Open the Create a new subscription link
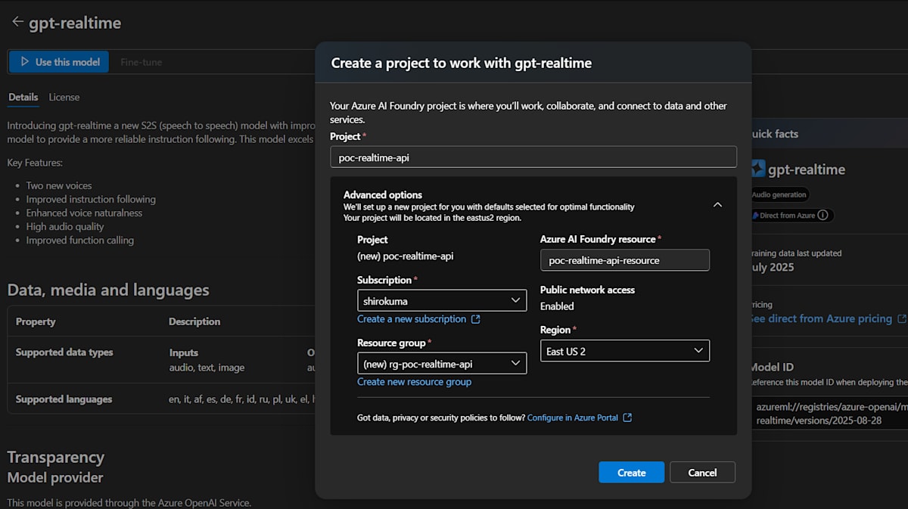This screenshot has height=509, width=908. 412,319
